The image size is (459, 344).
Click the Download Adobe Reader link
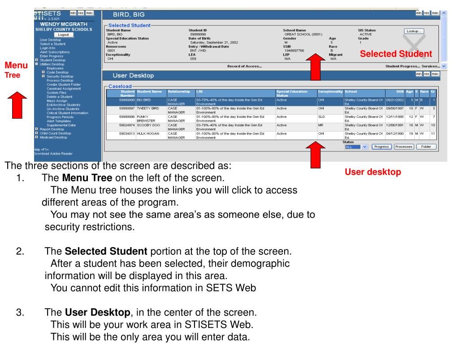(53, 154)
